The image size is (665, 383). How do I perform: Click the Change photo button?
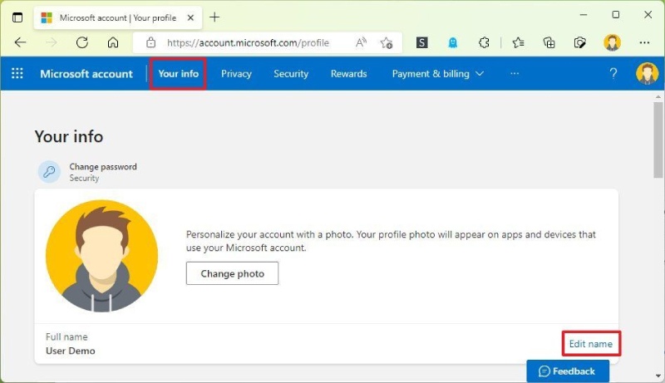tap(233, 273)
